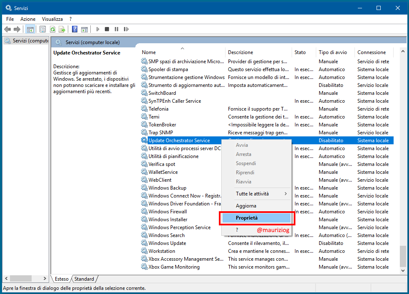Screen dimensions: 409x294
Task: Click the Restart service toolbar icon
Action: [x=126, y=29]
